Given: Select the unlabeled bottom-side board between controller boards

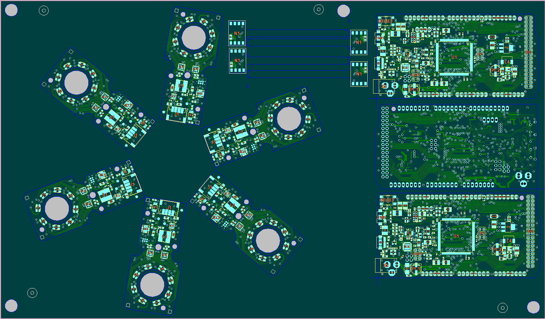Looking at the screenshot, I should coord(456,146).
